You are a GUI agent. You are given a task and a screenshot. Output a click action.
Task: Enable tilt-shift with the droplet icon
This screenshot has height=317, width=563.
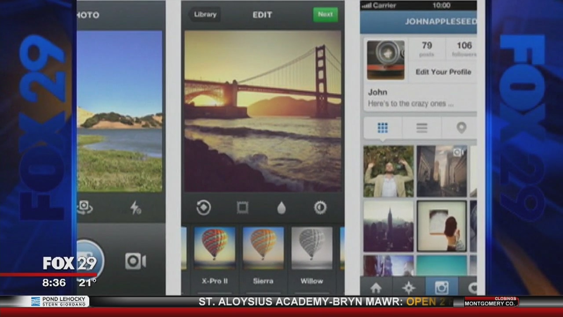pyautogui.click(x=281, y=208)
